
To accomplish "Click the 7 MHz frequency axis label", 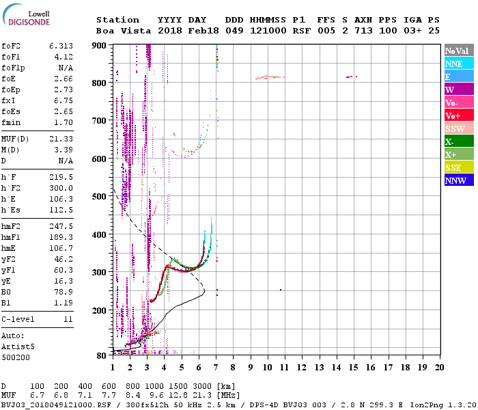I will [x=216, y=368].
